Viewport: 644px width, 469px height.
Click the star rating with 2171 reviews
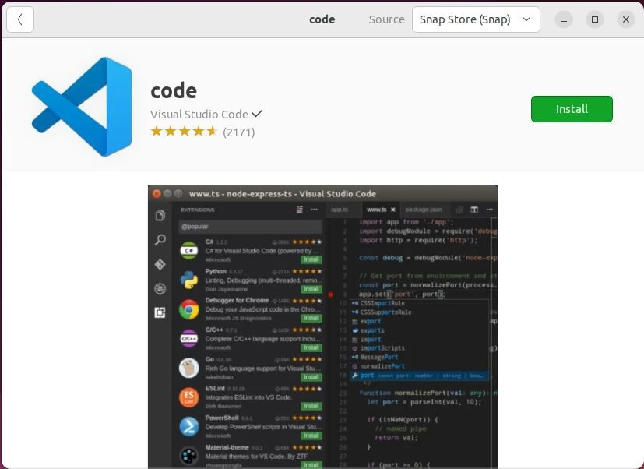[184, 132]
